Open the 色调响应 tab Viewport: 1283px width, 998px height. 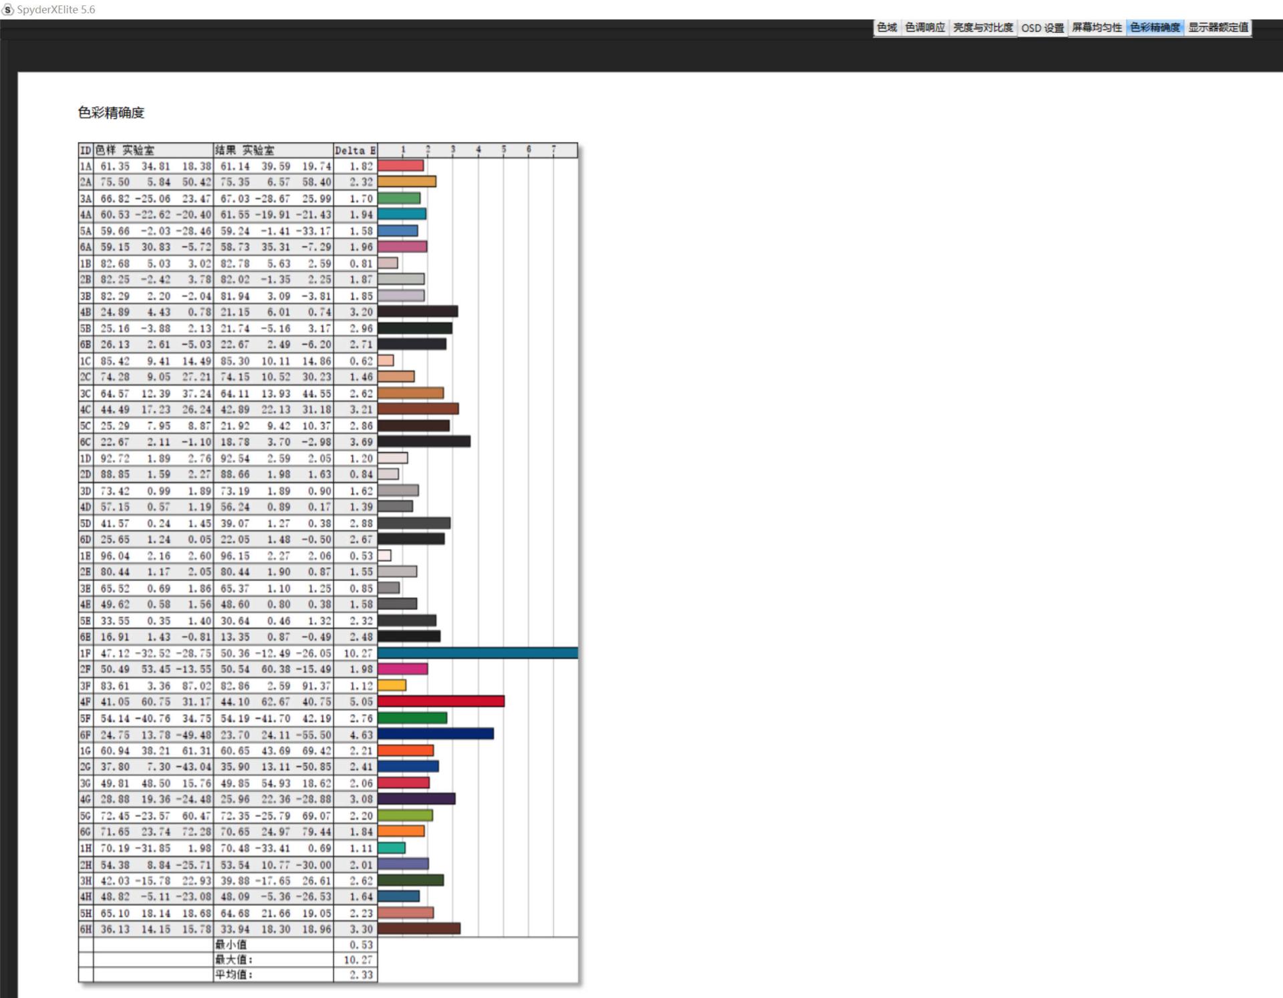tap(925, 27)
